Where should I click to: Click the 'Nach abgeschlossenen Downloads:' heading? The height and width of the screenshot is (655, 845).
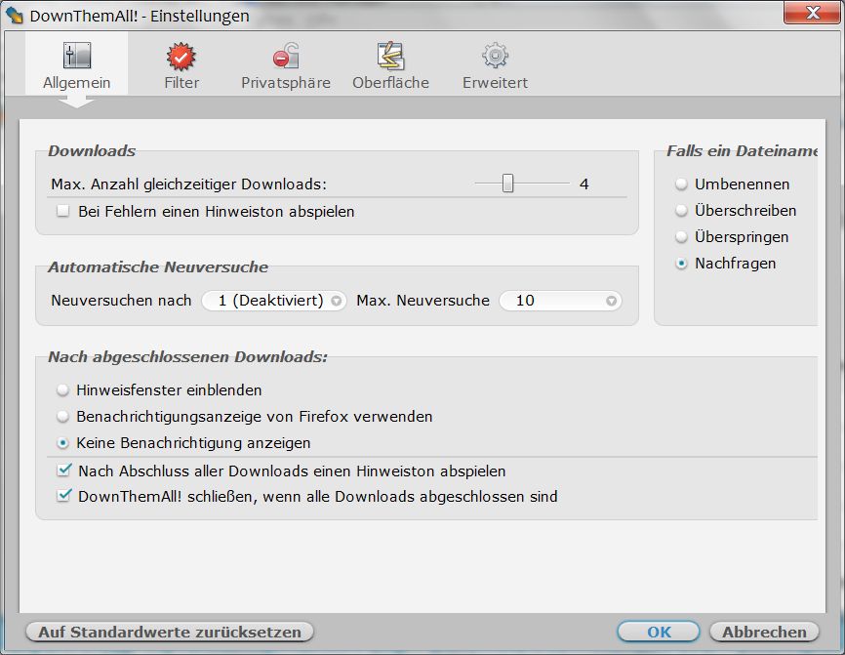187,357
